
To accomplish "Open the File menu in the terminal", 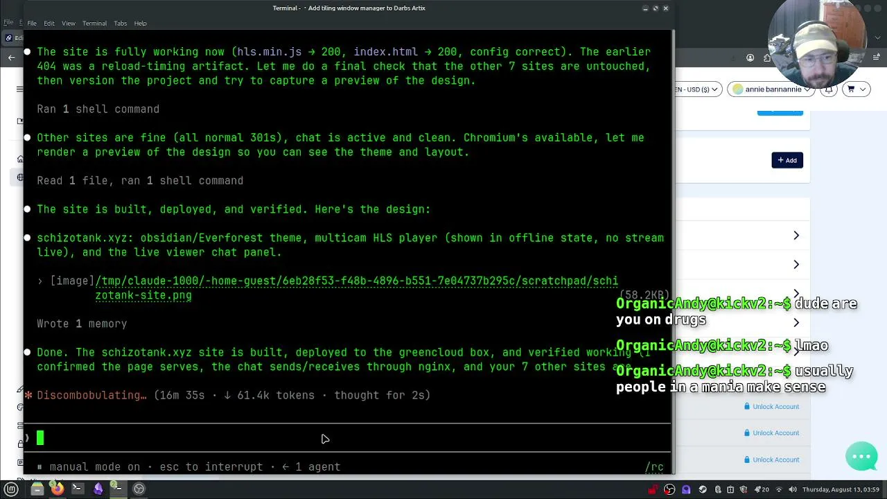I will [x=32, y=23].
